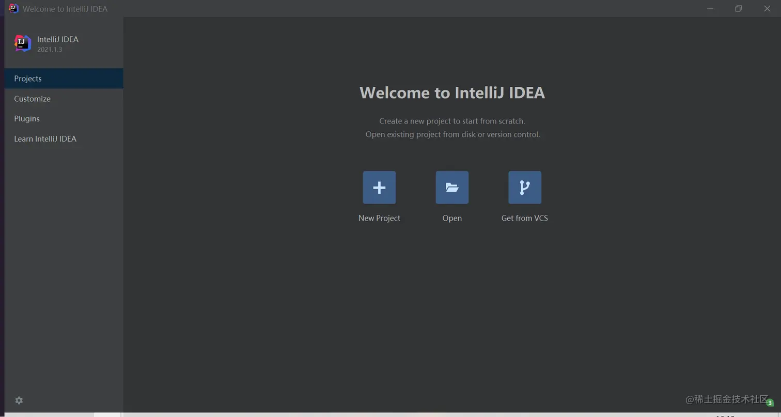
Task: Close the Welcome to IntelliJ IDEA window
Action: [x=767, y=9]
